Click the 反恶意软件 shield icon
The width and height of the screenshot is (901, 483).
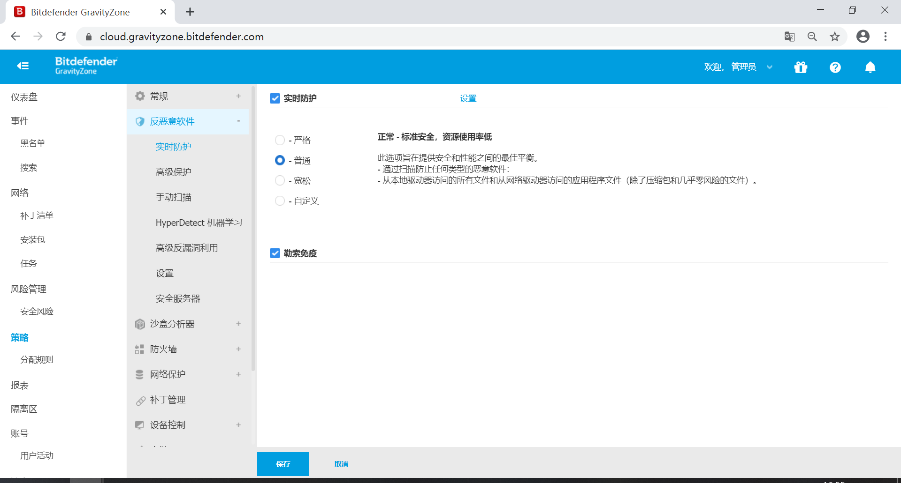[x=140, y=121]
